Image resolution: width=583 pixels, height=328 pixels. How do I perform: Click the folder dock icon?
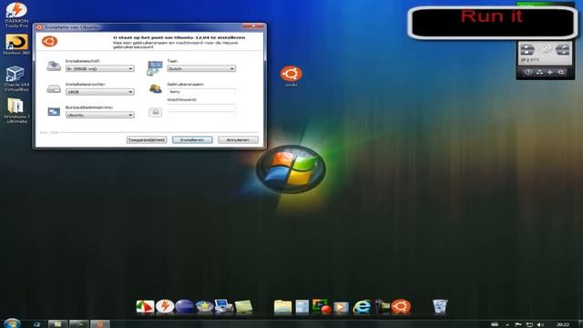(x=282, y=307)
